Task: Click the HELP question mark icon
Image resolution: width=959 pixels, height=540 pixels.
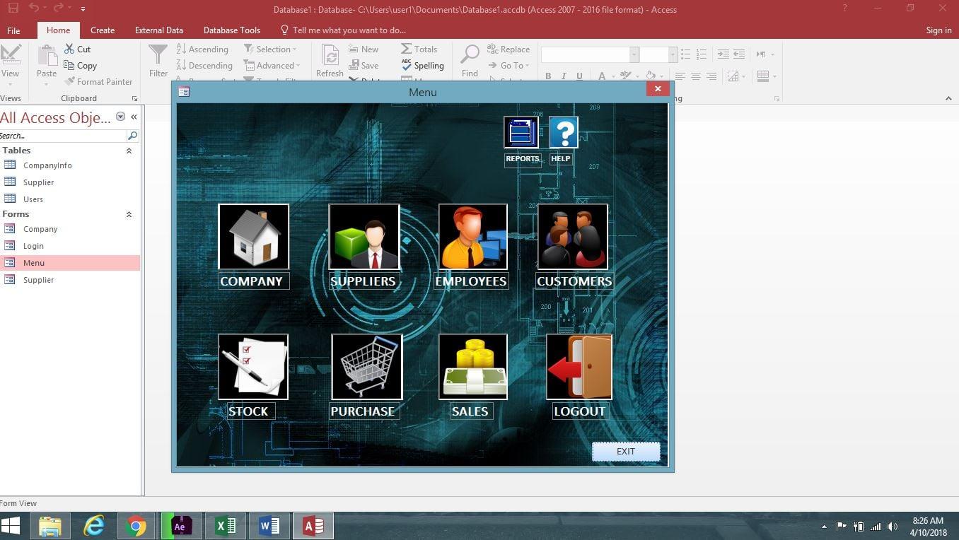Action: click(562, 131)
